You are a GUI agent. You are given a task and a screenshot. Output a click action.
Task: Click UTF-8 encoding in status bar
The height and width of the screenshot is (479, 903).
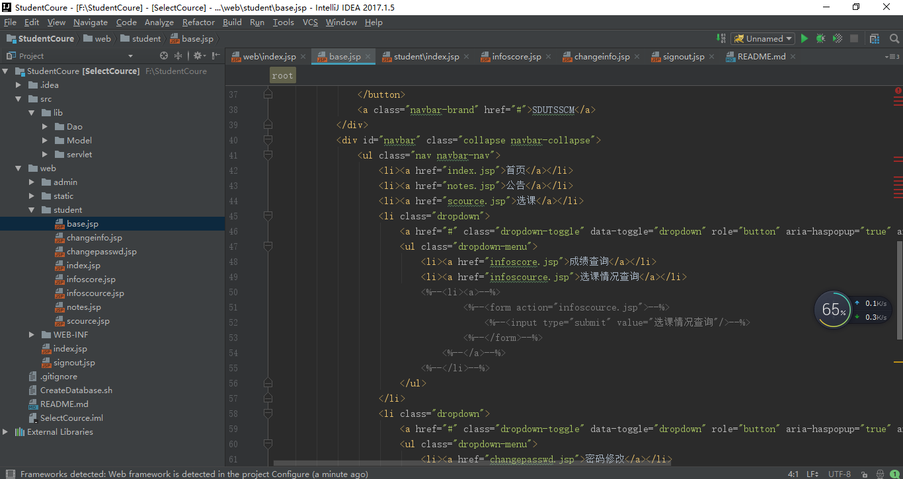pyautogui.click(x=840, y=474)
